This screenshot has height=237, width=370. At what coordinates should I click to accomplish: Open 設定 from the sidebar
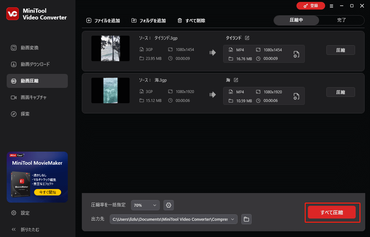(x=20, y=213)
